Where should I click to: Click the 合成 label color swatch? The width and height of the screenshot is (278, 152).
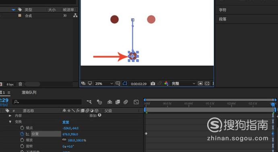[20, 15]
